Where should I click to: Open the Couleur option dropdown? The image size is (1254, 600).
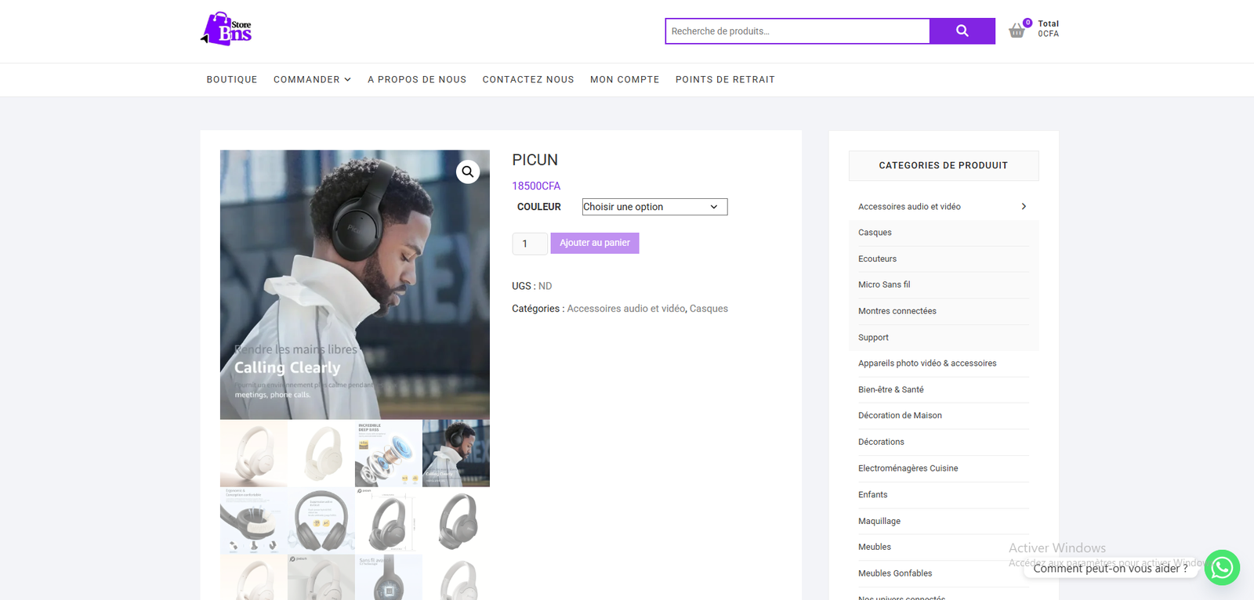(x=654, y=207)
